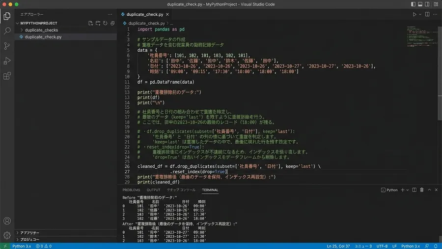Open the Explorer view in activity bar
Image resolution: width=442 pixels, height=249 pixels.
[7, 16]
